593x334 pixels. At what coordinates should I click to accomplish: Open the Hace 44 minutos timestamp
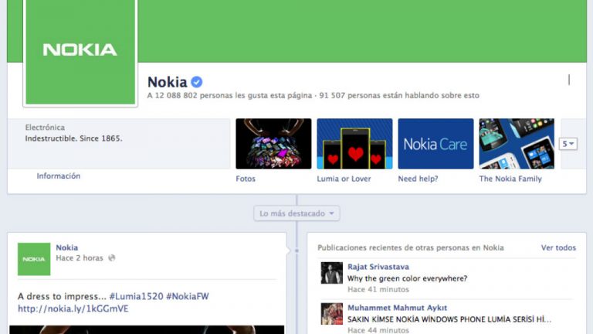point(378,330)
